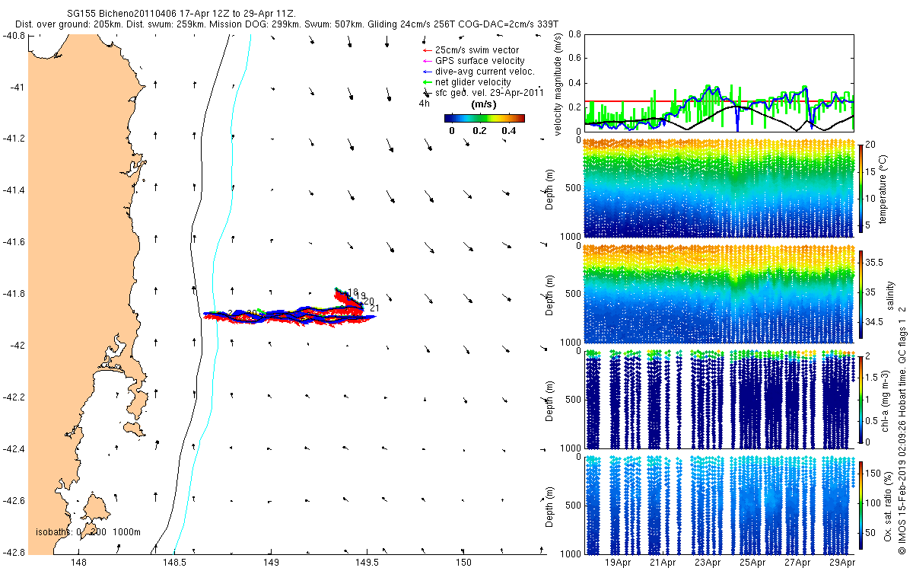The height and width of the screenshot is (571, 913).
Task: Click the magenta GPS surface velocity legend arrow
Action: pos(426,61)
